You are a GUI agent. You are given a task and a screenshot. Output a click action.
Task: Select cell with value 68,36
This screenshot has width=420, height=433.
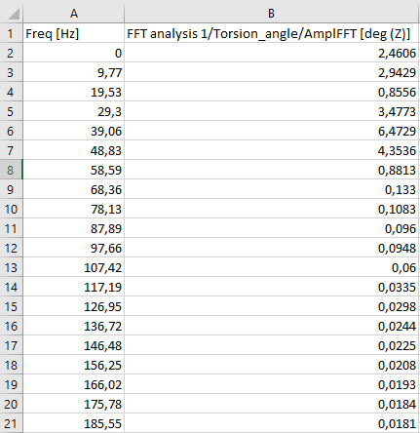click(74, 189)
